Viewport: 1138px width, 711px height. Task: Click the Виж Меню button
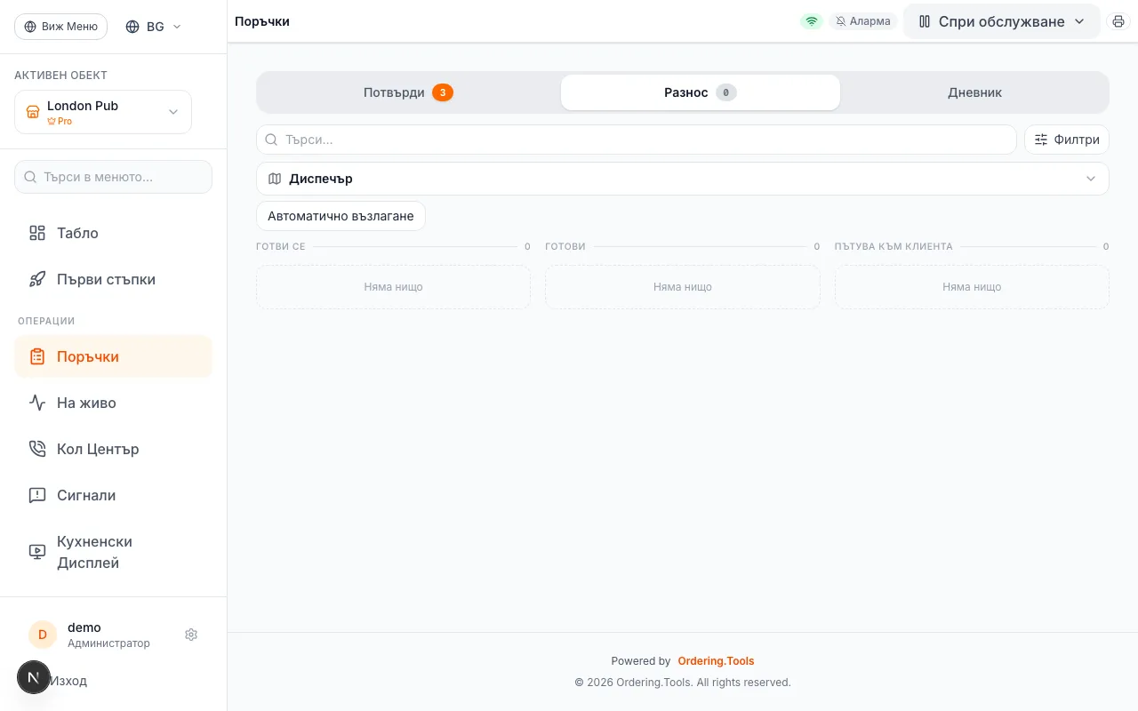pyautogui.click(x=60, y=27)
